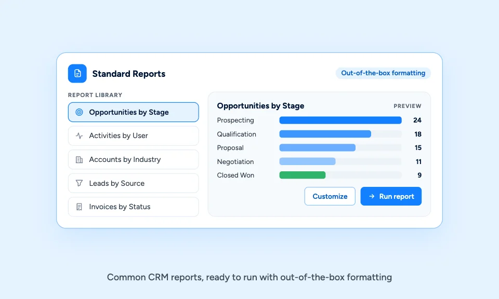499x299 pixels.
Task: Click the Negotiation stage label
Action: tap(235, 162)
